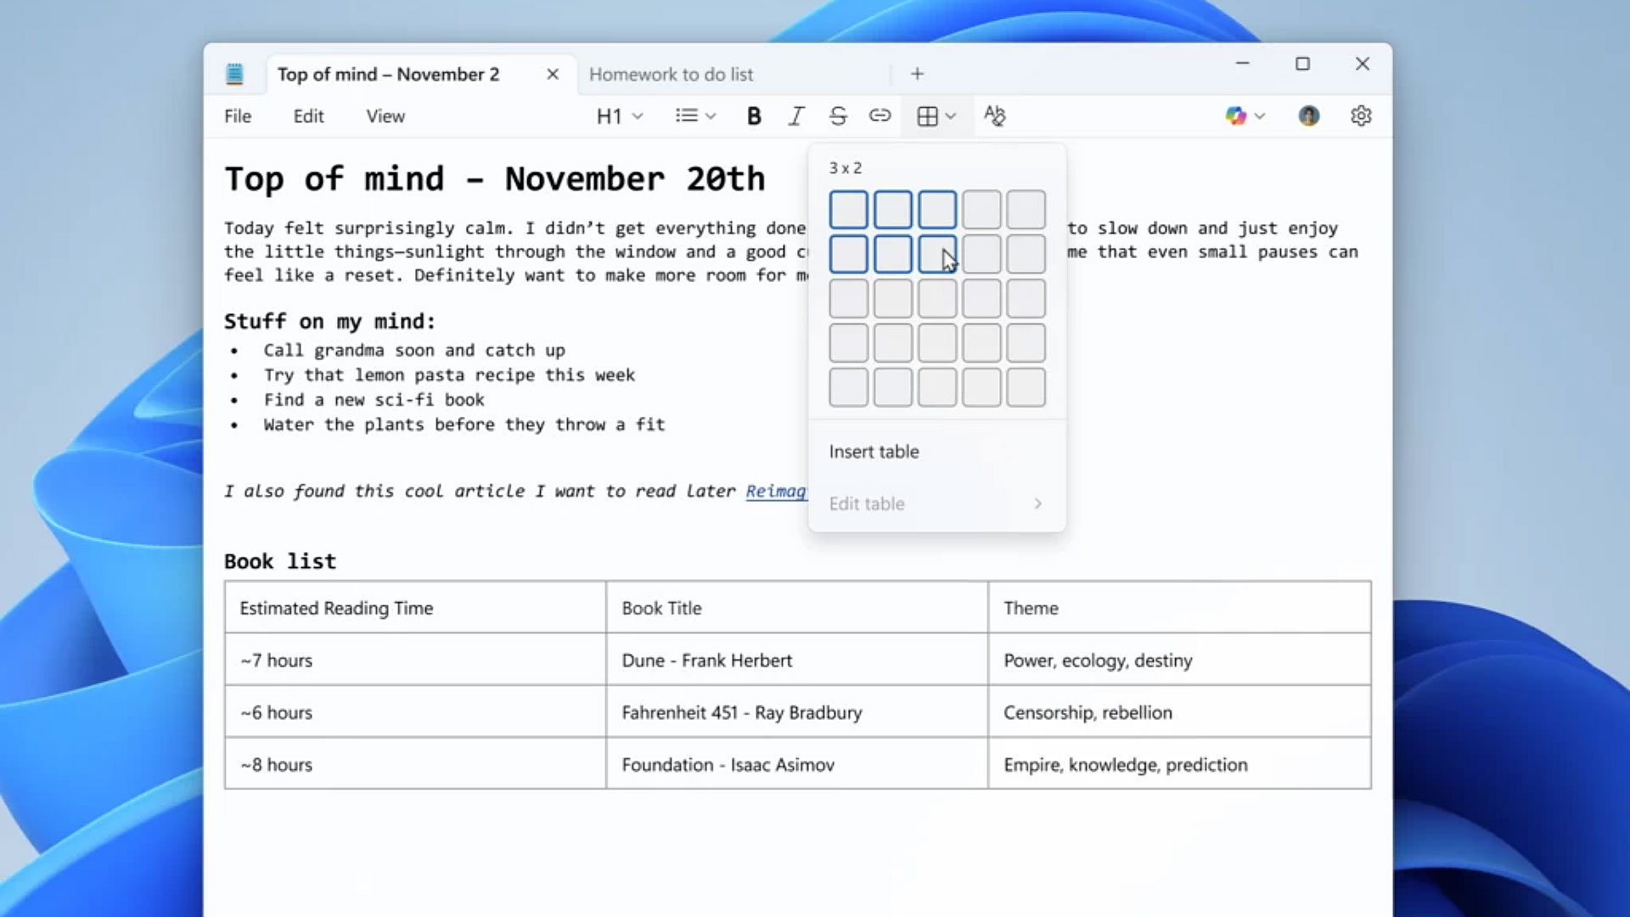Add a new tab
The image size is (1630, 917).
[x=917, y=74]
